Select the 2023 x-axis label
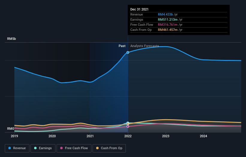 click(166, 136)
